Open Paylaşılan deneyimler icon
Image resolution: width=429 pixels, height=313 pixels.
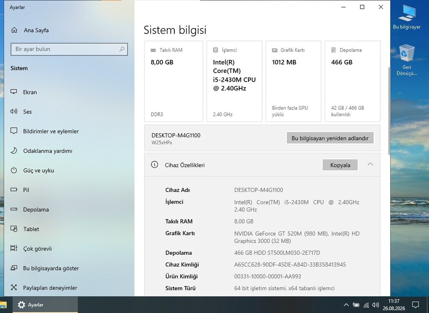14,287
